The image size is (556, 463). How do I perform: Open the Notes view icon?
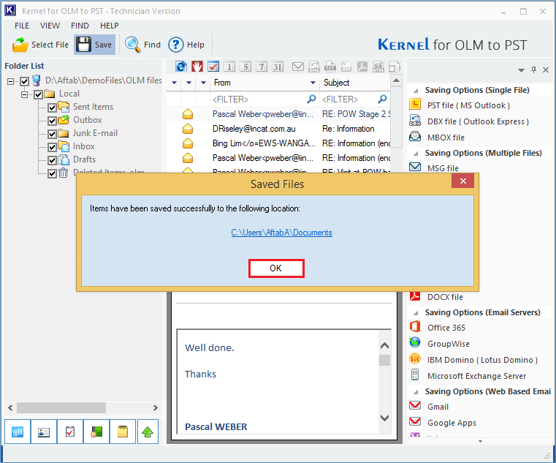click(122, 432)
